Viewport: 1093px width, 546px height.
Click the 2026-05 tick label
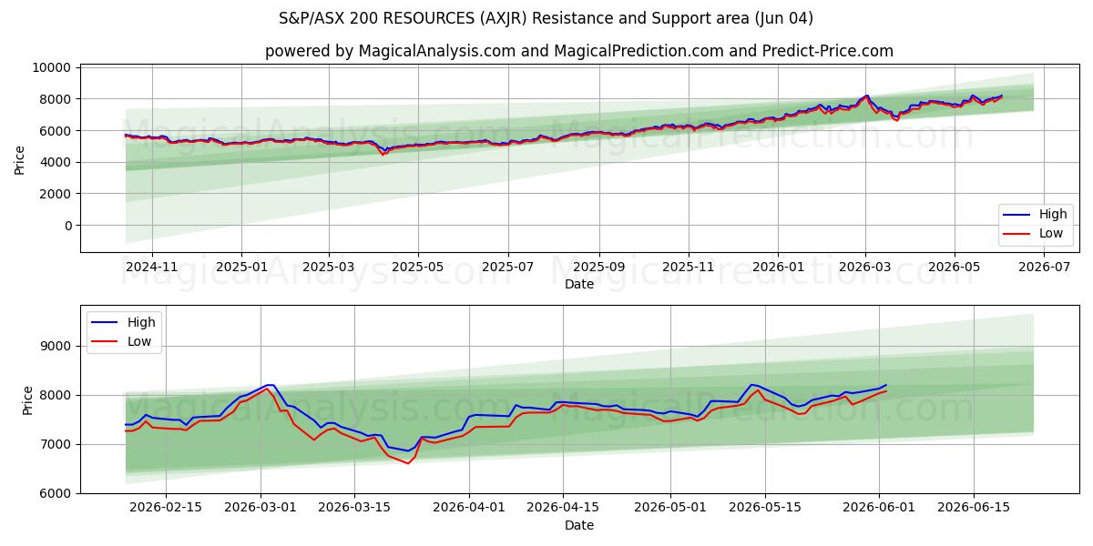(x=955, y=267)
